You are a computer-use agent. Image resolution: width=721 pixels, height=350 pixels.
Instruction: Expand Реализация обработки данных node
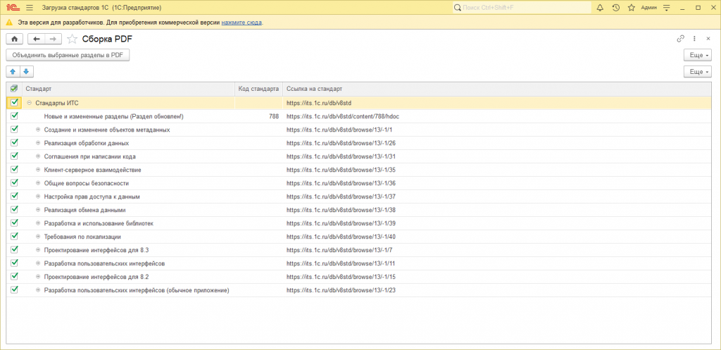point(38,144)
